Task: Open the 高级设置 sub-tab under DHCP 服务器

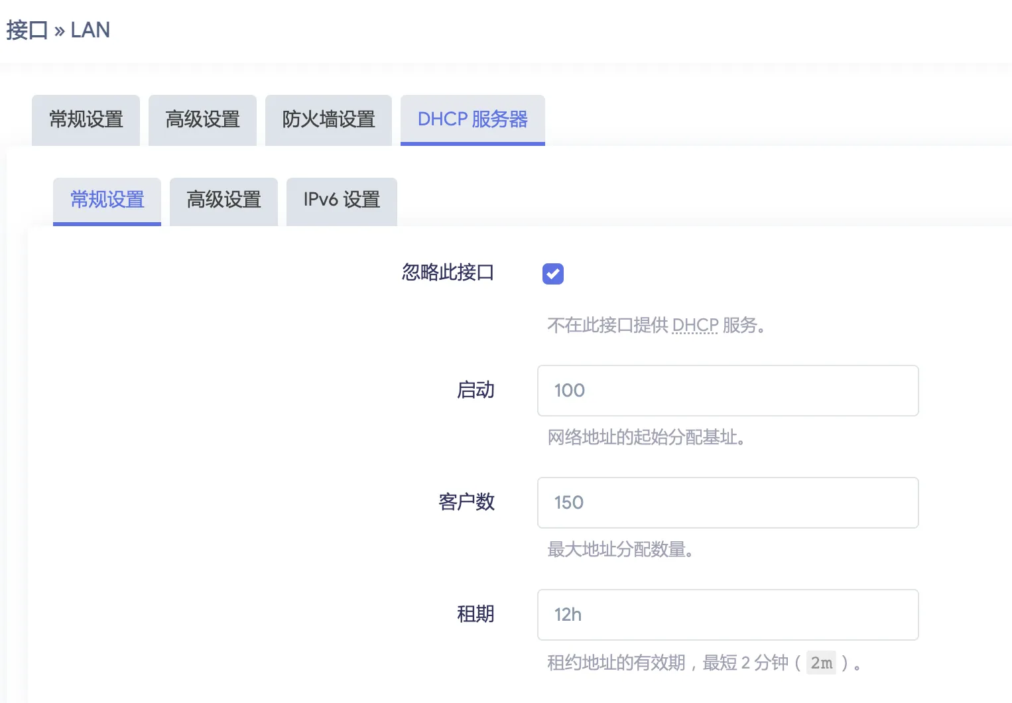Action: pos(223,200)
